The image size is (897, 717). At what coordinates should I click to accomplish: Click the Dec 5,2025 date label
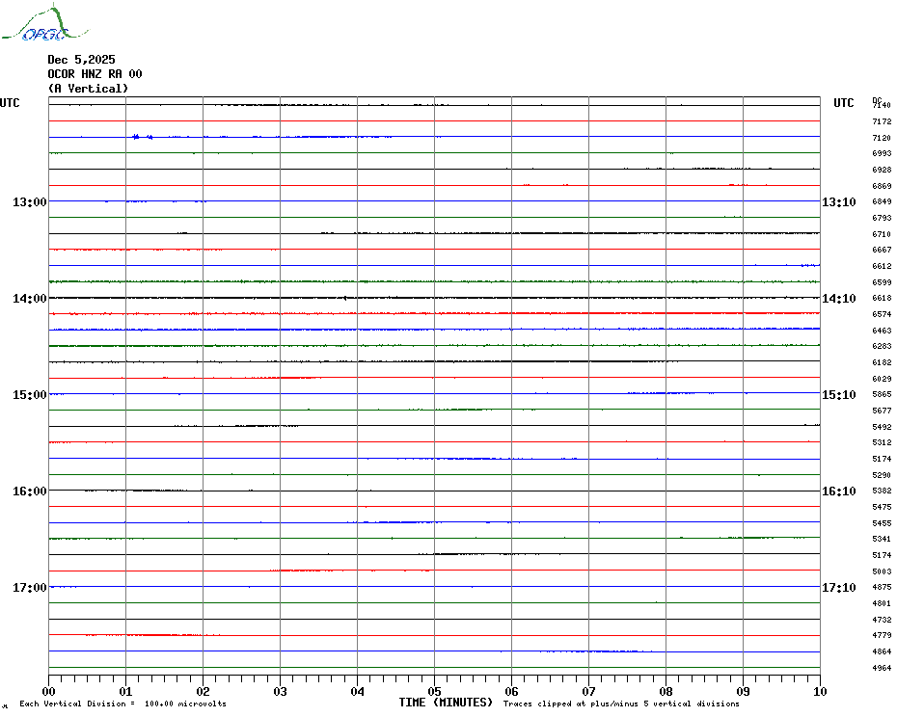tap(81, 60)
